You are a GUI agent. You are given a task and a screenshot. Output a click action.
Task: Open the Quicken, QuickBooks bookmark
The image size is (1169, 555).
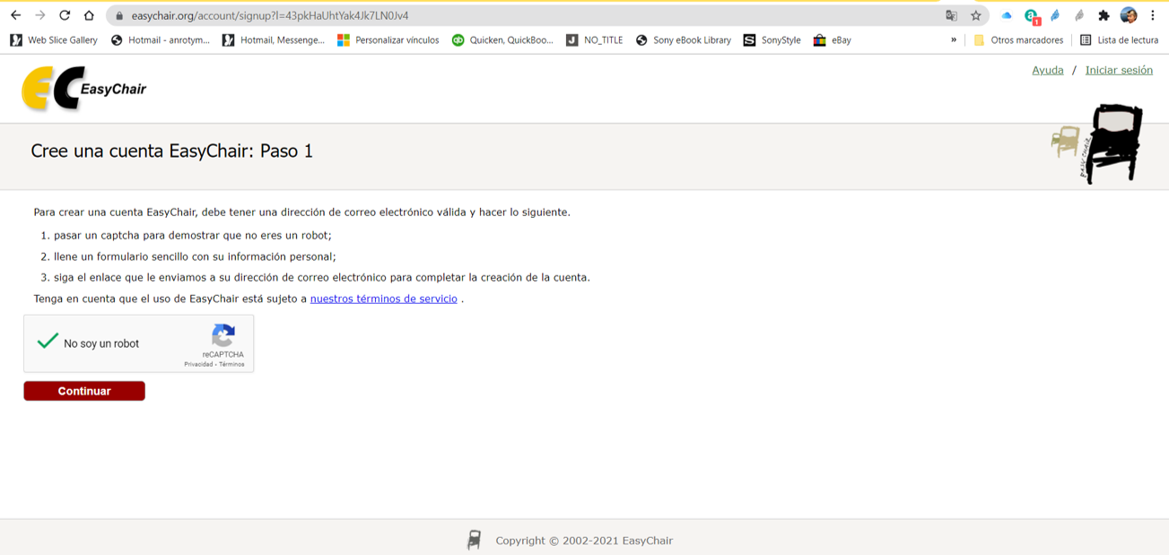(503, 40)
